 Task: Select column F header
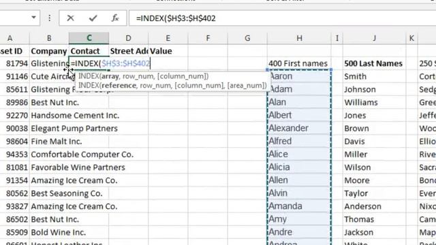click(x=208, y=38)
